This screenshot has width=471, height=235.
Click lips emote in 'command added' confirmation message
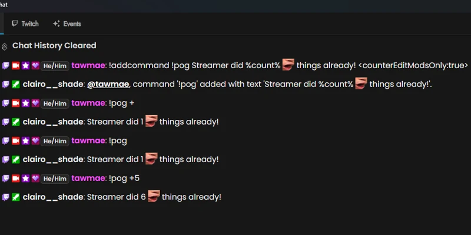[361, 83]
